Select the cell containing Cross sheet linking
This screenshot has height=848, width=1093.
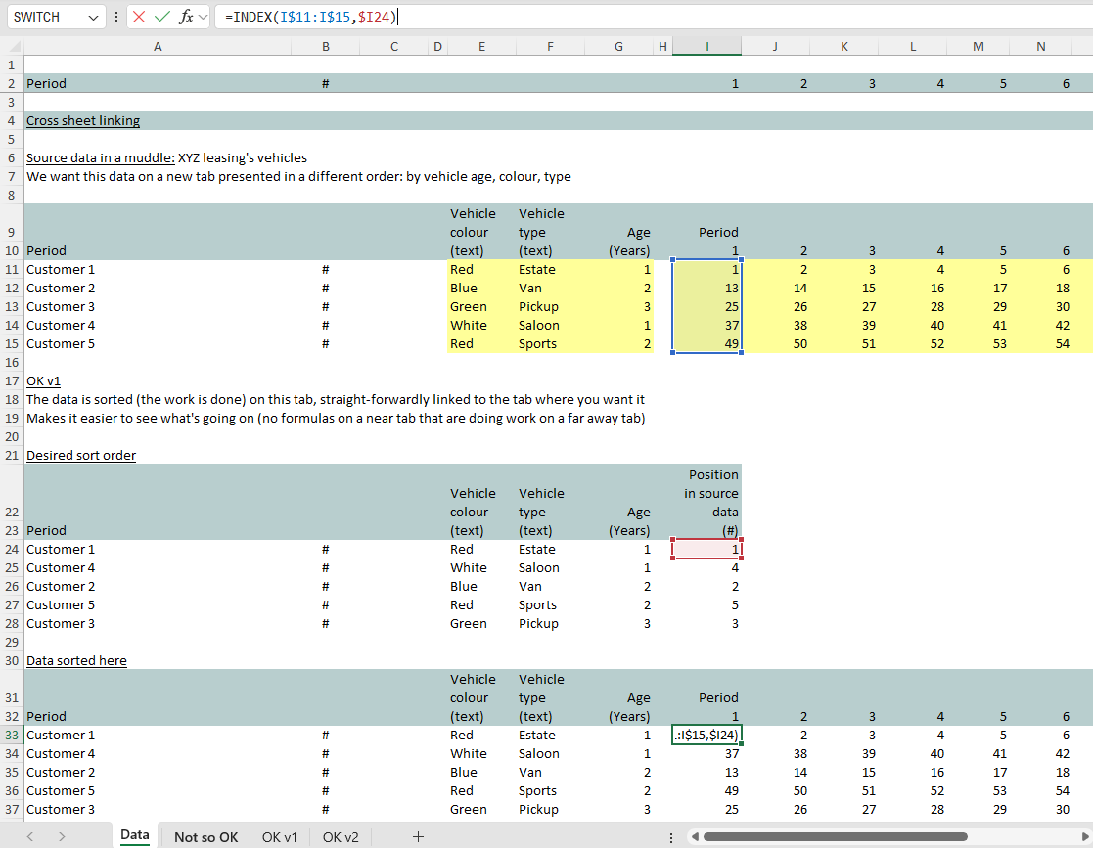click(x=83, y=121)
